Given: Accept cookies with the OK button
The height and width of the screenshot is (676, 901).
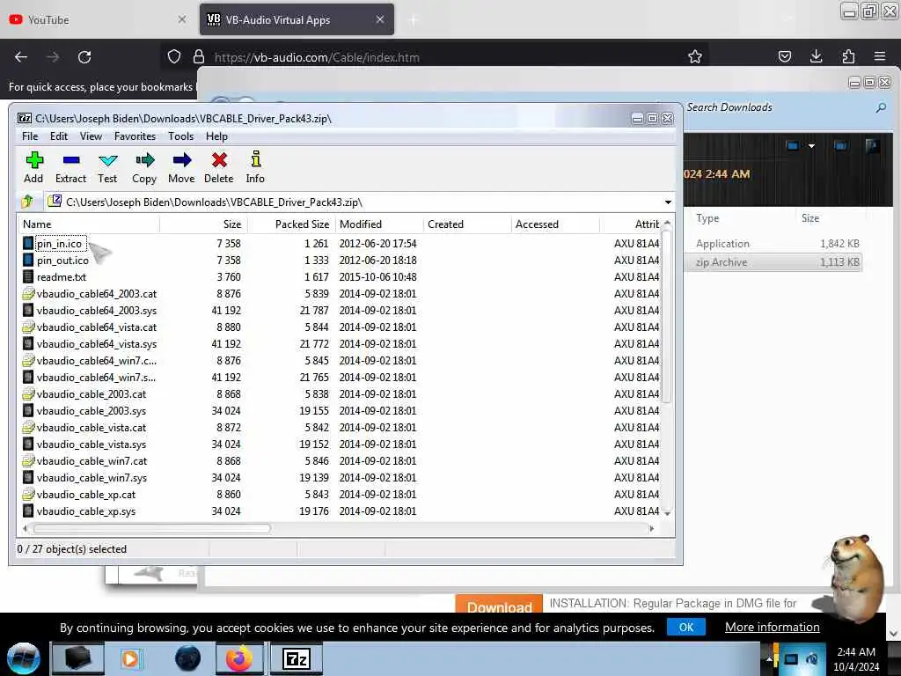Looking at the screenshot, I should coord(686,627).
